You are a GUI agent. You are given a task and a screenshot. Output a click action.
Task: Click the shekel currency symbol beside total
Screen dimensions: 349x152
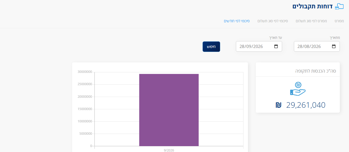(x=278, y=105)
